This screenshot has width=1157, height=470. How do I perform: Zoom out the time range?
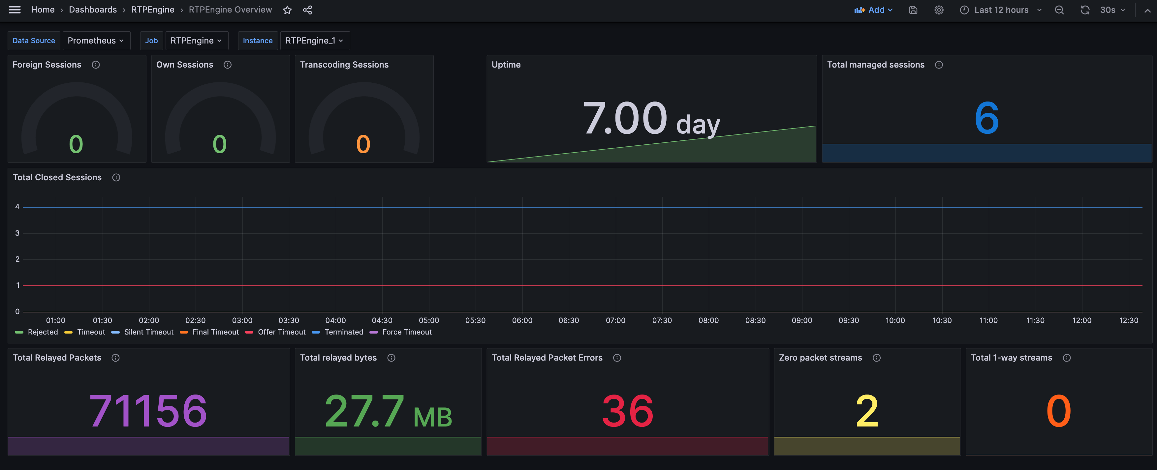click(1059, 10)
